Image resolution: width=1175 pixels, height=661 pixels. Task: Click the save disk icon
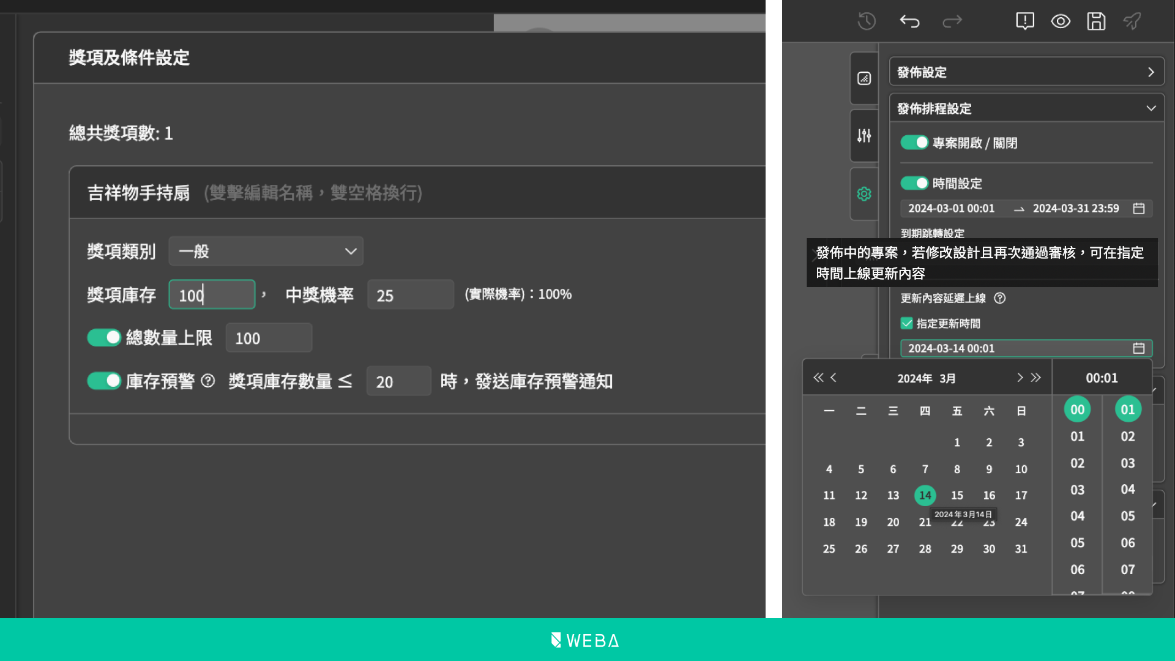pyautogui.click(x=1096, y=21)
